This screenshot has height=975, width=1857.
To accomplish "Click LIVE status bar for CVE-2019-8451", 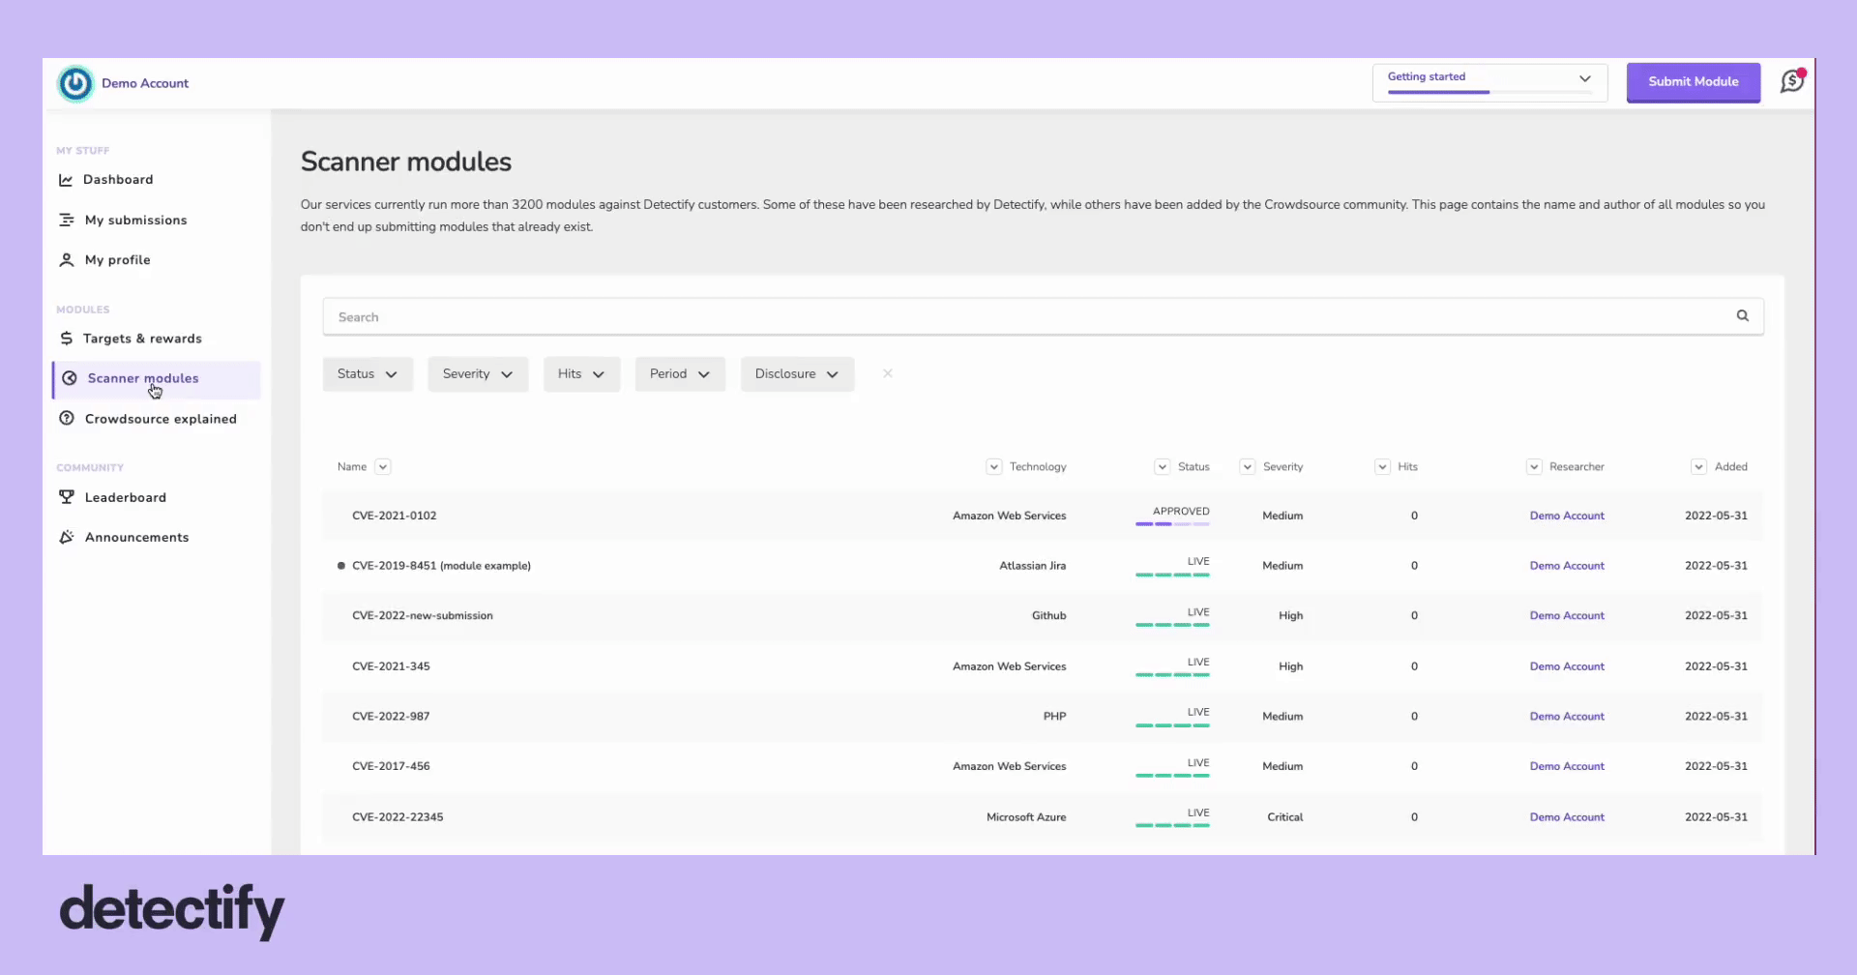I will click(x=1172, y=575).
